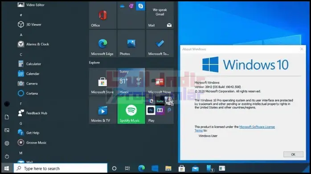Open the Microsoft Store tile

pyautogui.click(x=102, y=82)
